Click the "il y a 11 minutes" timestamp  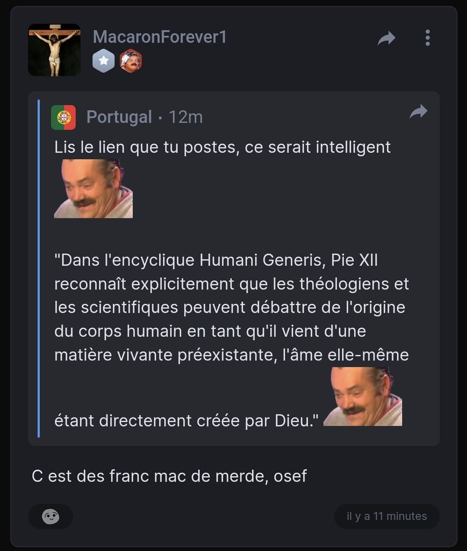(386, 517)
